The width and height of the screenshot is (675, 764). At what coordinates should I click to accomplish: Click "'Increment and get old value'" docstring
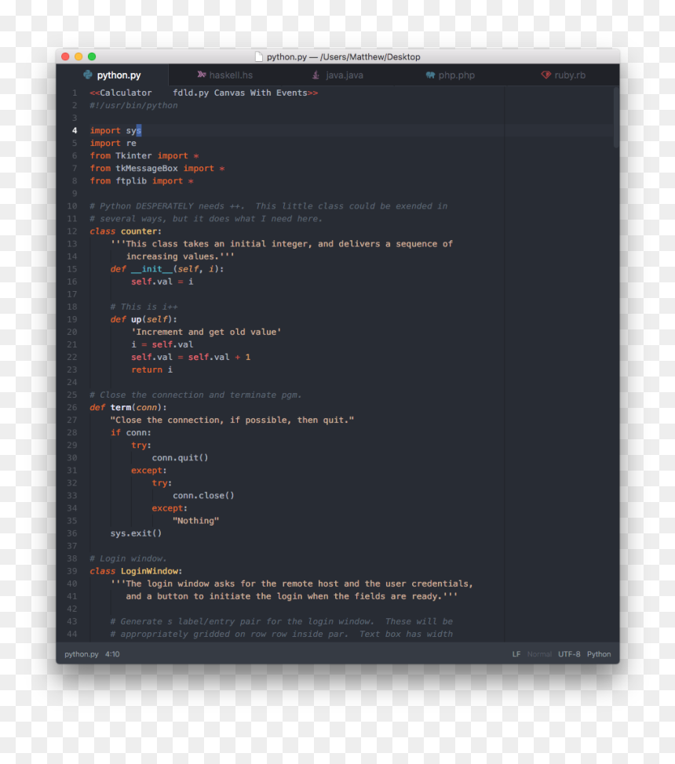click(x=206, y=332)
